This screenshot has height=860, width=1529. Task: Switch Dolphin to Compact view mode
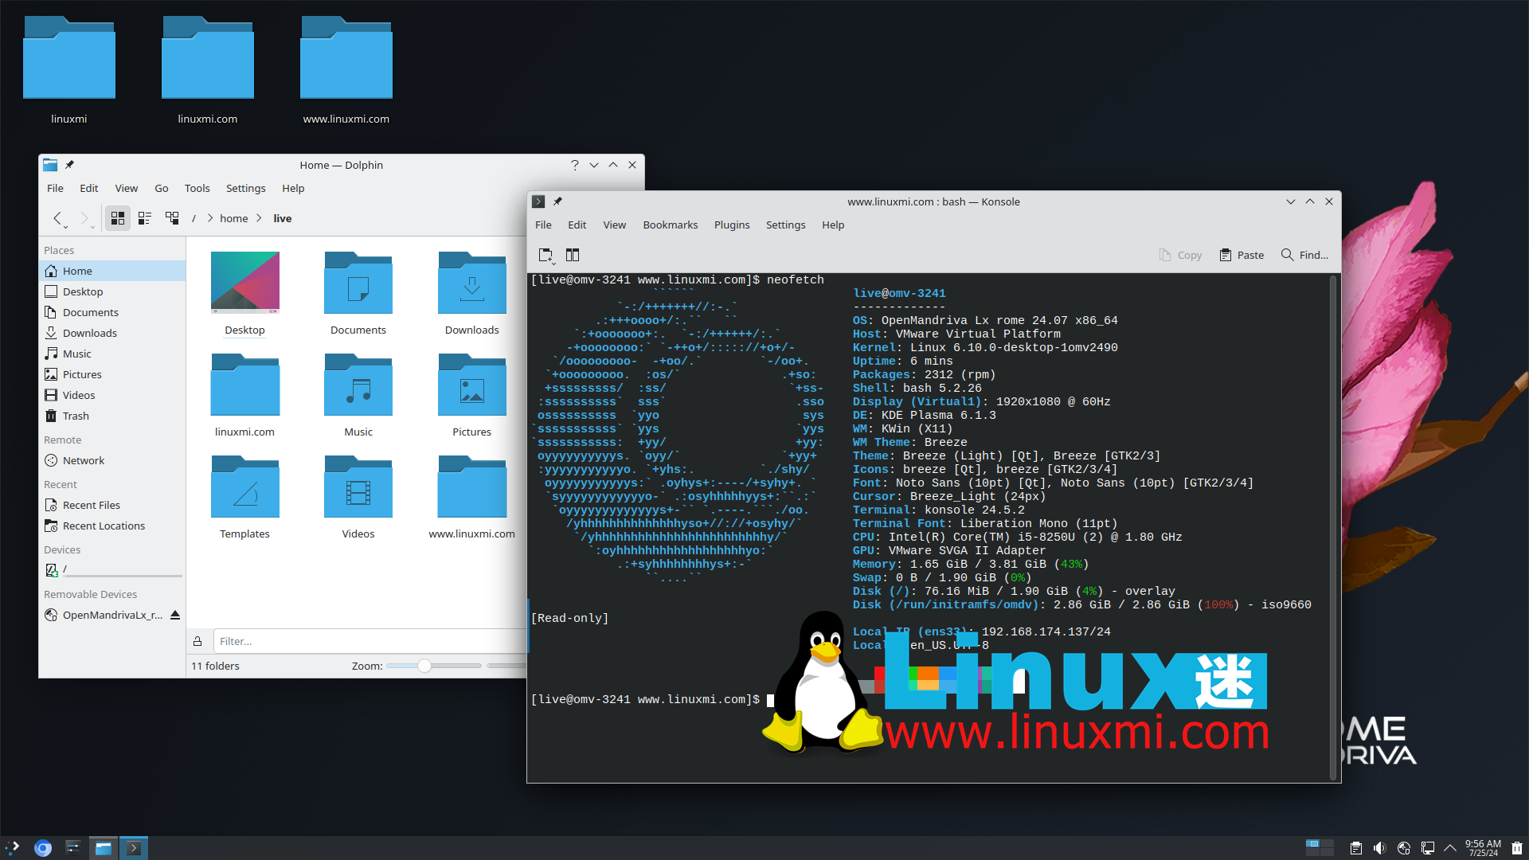(x=145, y=218)
